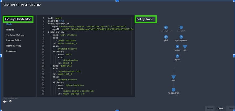Screen dimensions: 235x111
Task: Select the nginx-ingress-c process node
Action: [x=181, y=37]
